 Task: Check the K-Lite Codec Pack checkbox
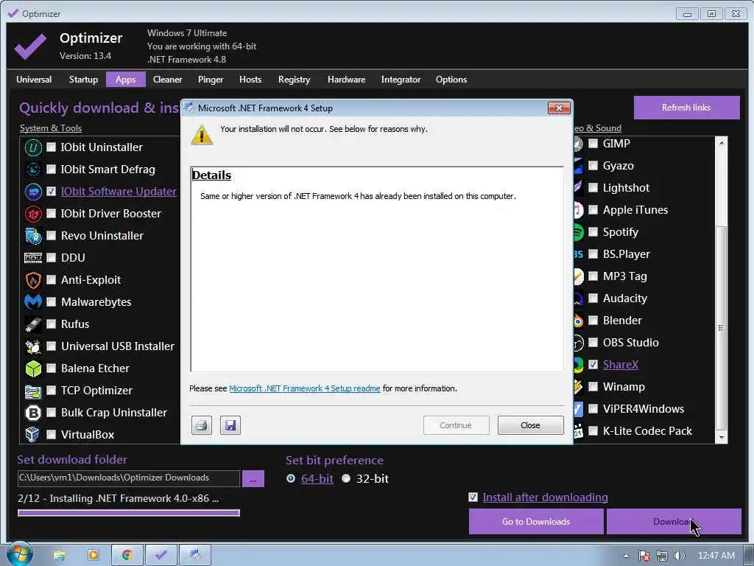593,431
